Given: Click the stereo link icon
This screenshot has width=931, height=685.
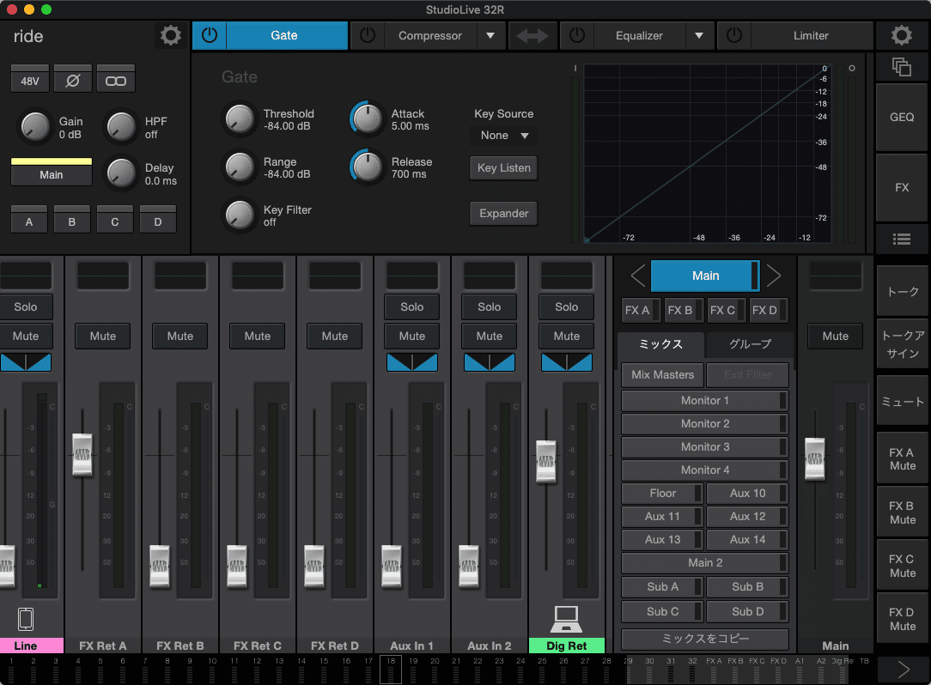Looking at the screenshot, I should [x=116, y=81].
